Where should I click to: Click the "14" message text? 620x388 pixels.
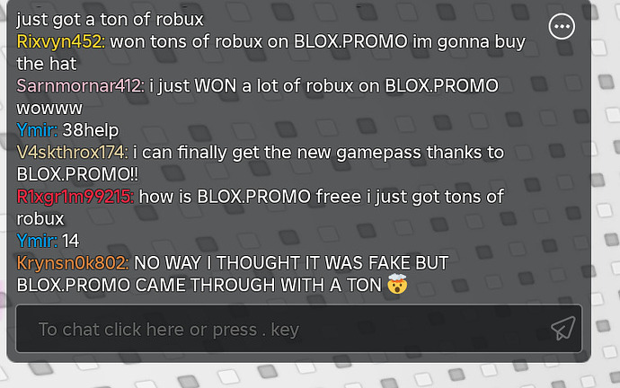pos(70,241)
